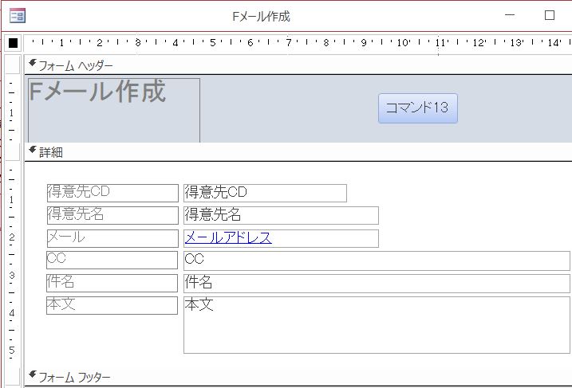This screenshot has height=388, width=572.
Task: Select the 本文 label
Action: pos(112,305)
